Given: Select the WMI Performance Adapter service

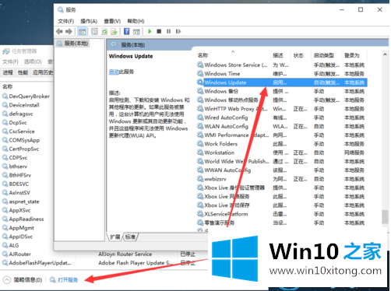Looking at the screenshot, I should point(282,135).
